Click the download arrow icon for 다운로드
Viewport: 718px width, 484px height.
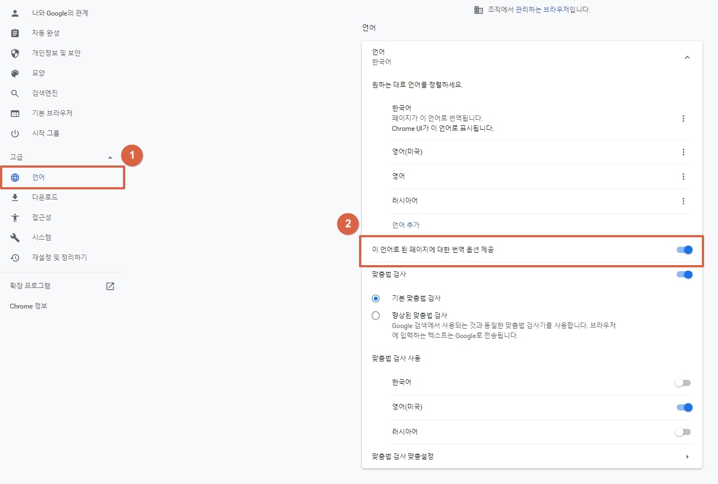15,197
